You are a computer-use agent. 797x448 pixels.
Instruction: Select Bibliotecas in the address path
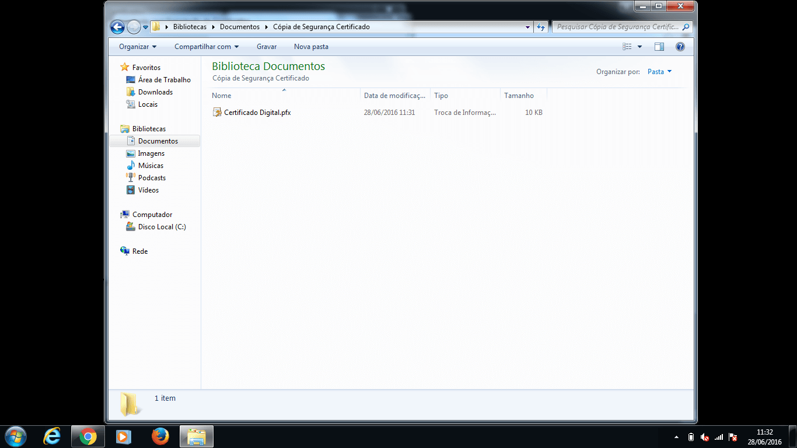pyautogui.click(x=190, y=27)
